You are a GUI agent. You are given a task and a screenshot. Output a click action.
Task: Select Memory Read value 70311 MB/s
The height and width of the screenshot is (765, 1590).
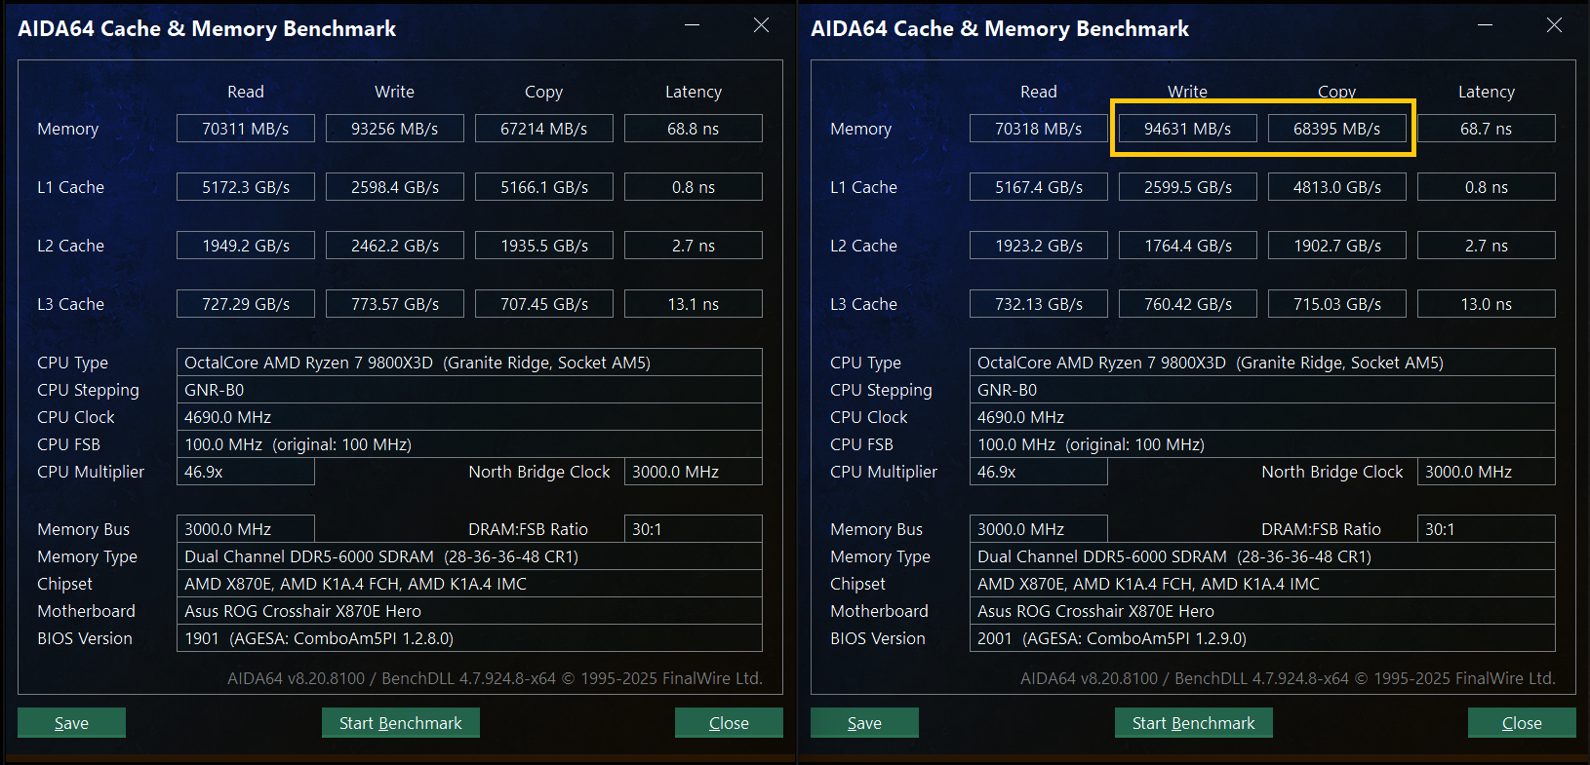pos(246,129)
